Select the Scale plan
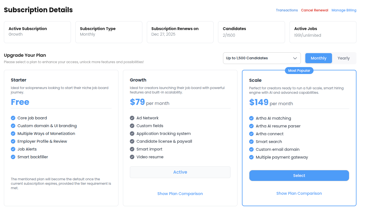The image size is (369, 207). (x=299, y=176)
